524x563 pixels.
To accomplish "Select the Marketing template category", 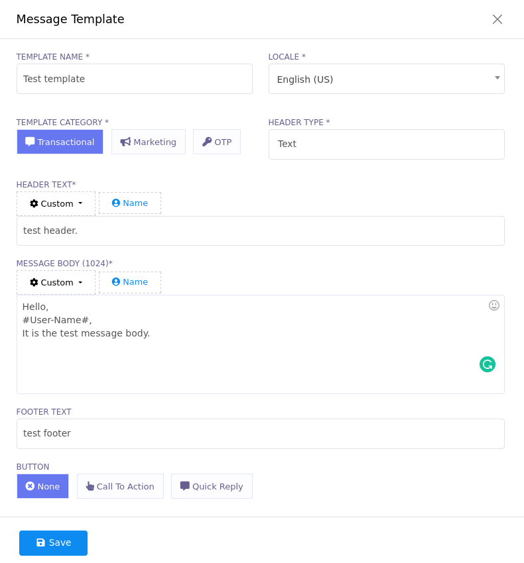I will pos(149,141).
